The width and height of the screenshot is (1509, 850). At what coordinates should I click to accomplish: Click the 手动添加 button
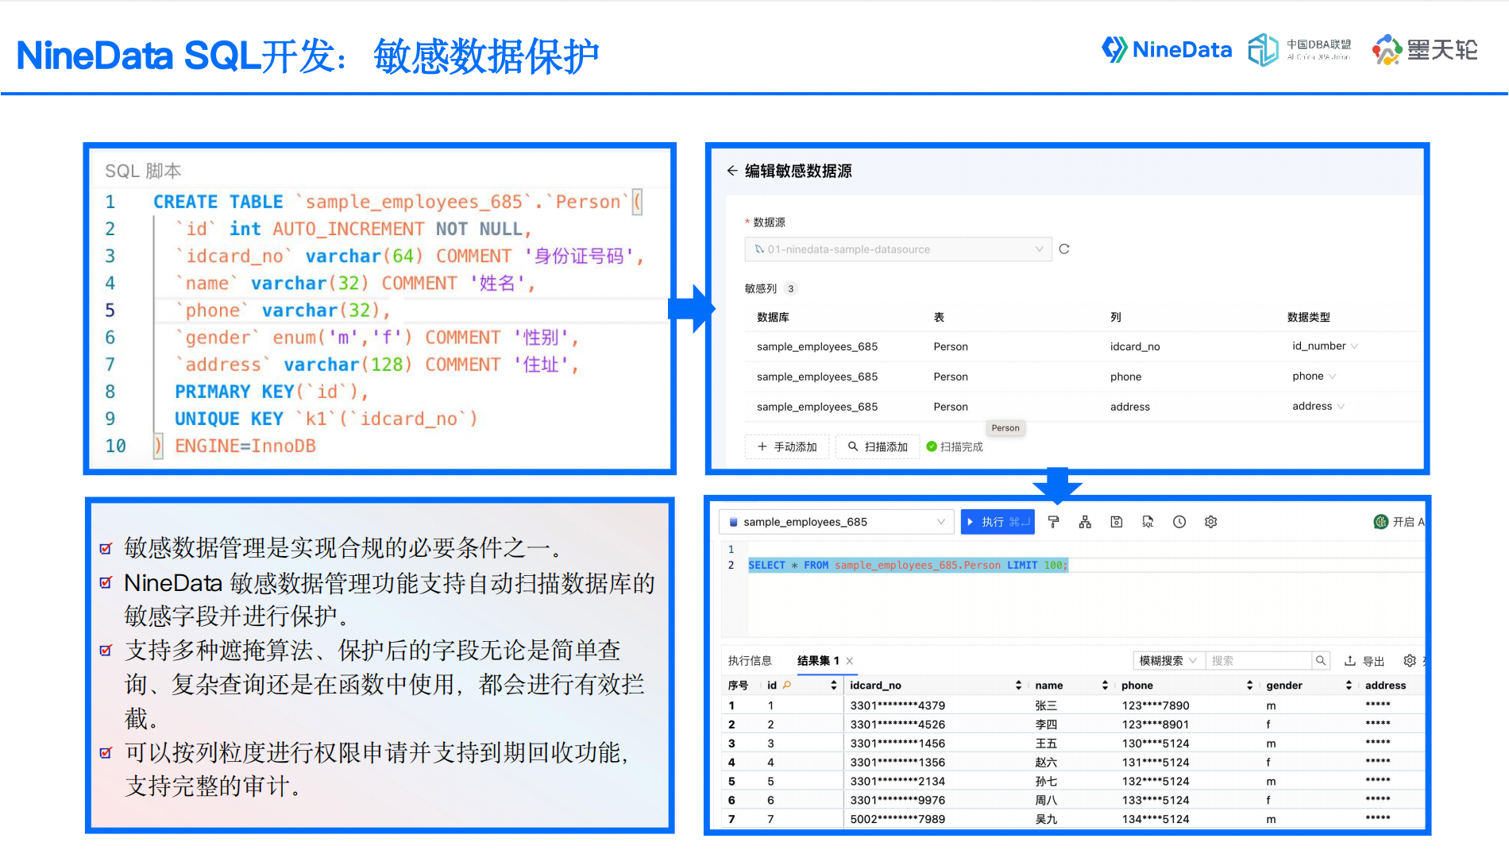pyautogui.click(x=787, y=447)
